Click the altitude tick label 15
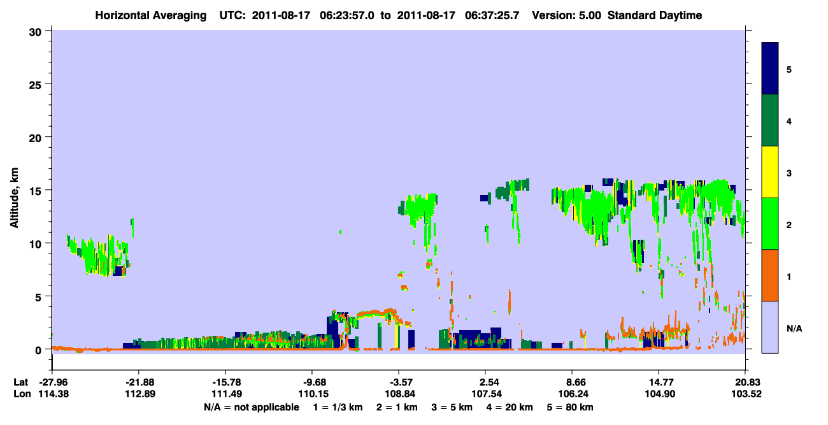This screenshot has height=425, width=828. pos(37,190)
